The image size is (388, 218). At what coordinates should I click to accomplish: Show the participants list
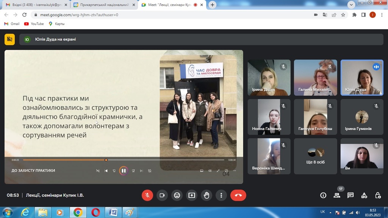tap(337, 195)
